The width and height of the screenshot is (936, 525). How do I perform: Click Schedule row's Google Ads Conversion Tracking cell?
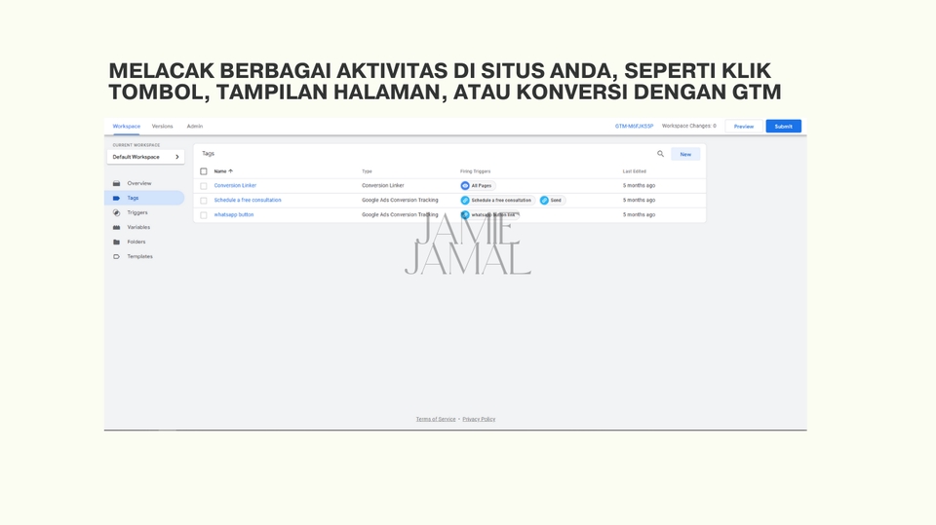click(400, 201)
